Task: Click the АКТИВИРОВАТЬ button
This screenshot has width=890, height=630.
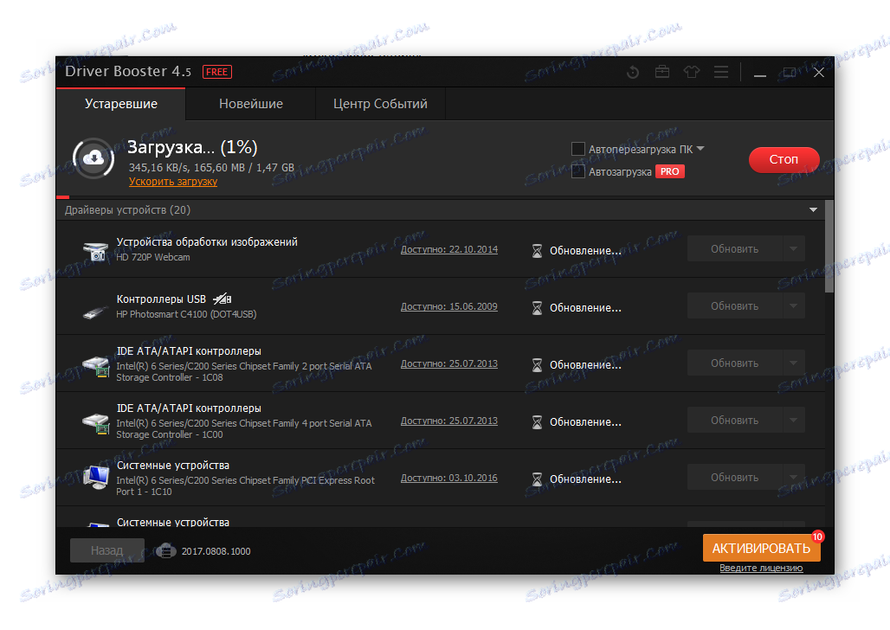Action: point(761,549)
